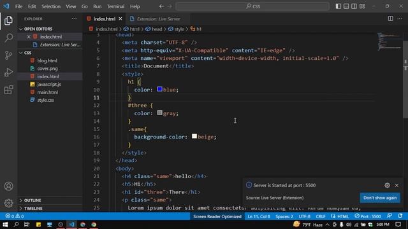This screenshot has height=229, width=408.
Task: Open Run and Debug view
Action: click(x=8, y=73)
